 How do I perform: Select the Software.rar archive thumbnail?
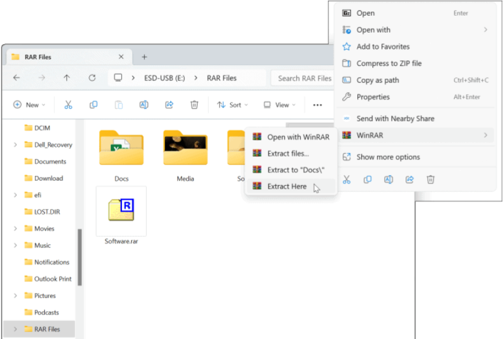click(121, 213)
